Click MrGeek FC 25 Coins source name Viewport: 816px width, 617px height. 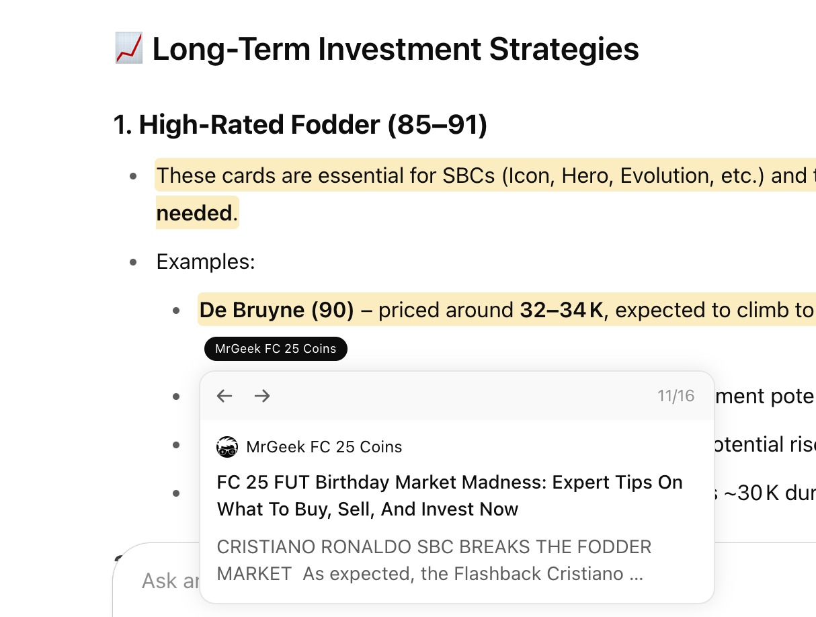(324, 447)
